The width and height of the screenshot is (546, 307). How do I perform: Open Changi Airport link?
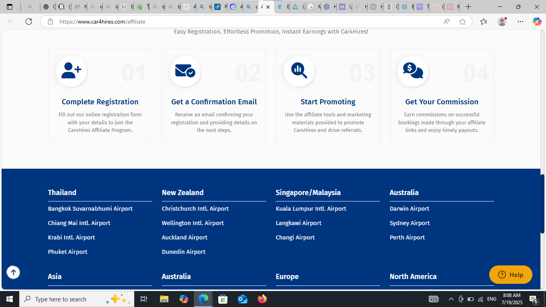coord(295,237)
